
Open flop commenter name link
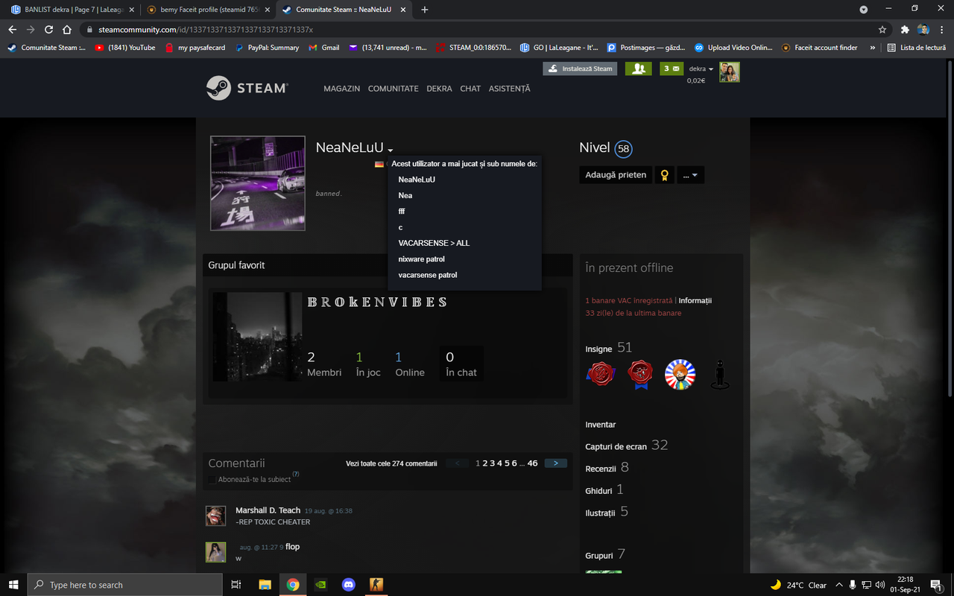tap(292, 547)
